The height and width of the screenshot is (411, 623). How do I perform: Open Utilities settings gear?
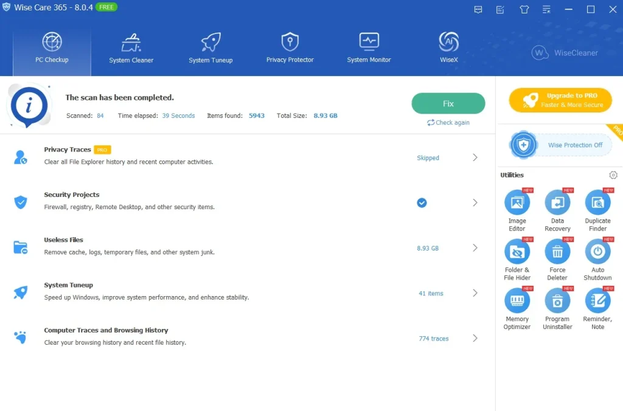coord(613,175)
